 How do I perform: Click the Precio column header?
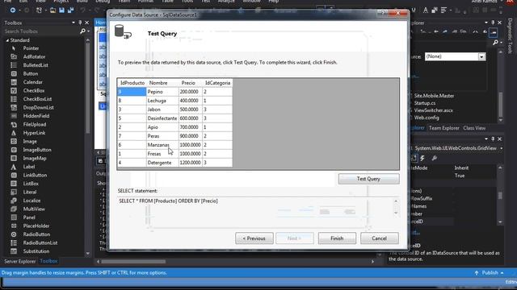tap(188, 83)
